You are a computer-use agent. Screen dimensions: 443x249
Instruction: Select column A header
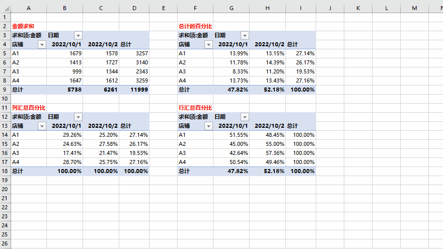[29, 8]
